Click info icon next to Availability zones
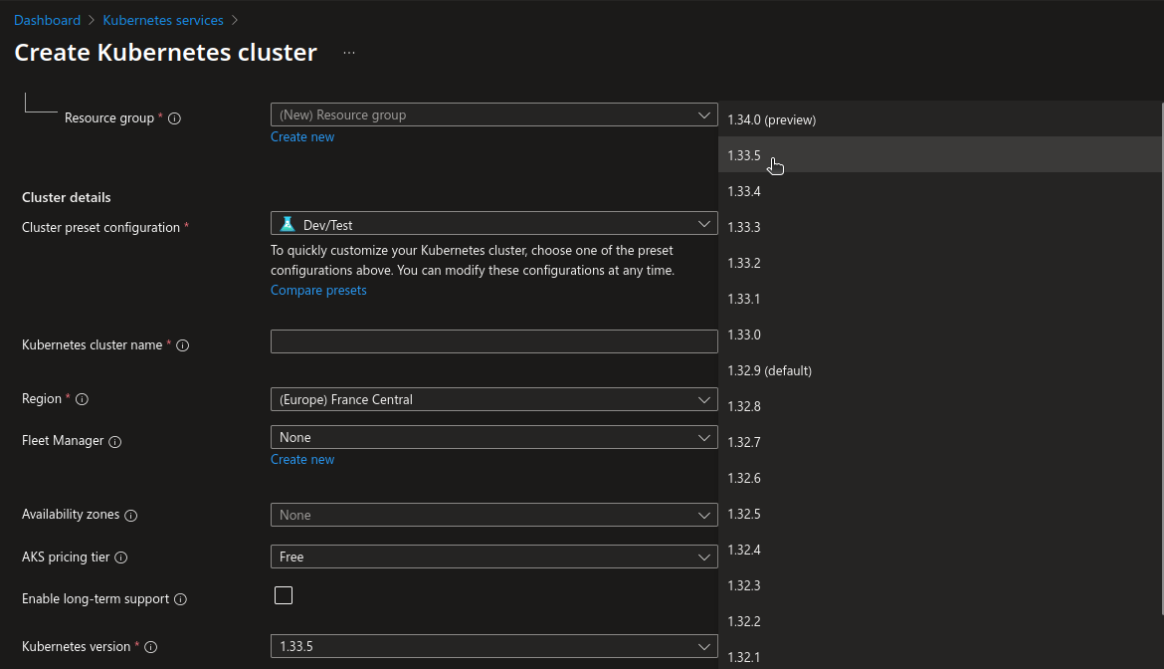 (130, 516)
